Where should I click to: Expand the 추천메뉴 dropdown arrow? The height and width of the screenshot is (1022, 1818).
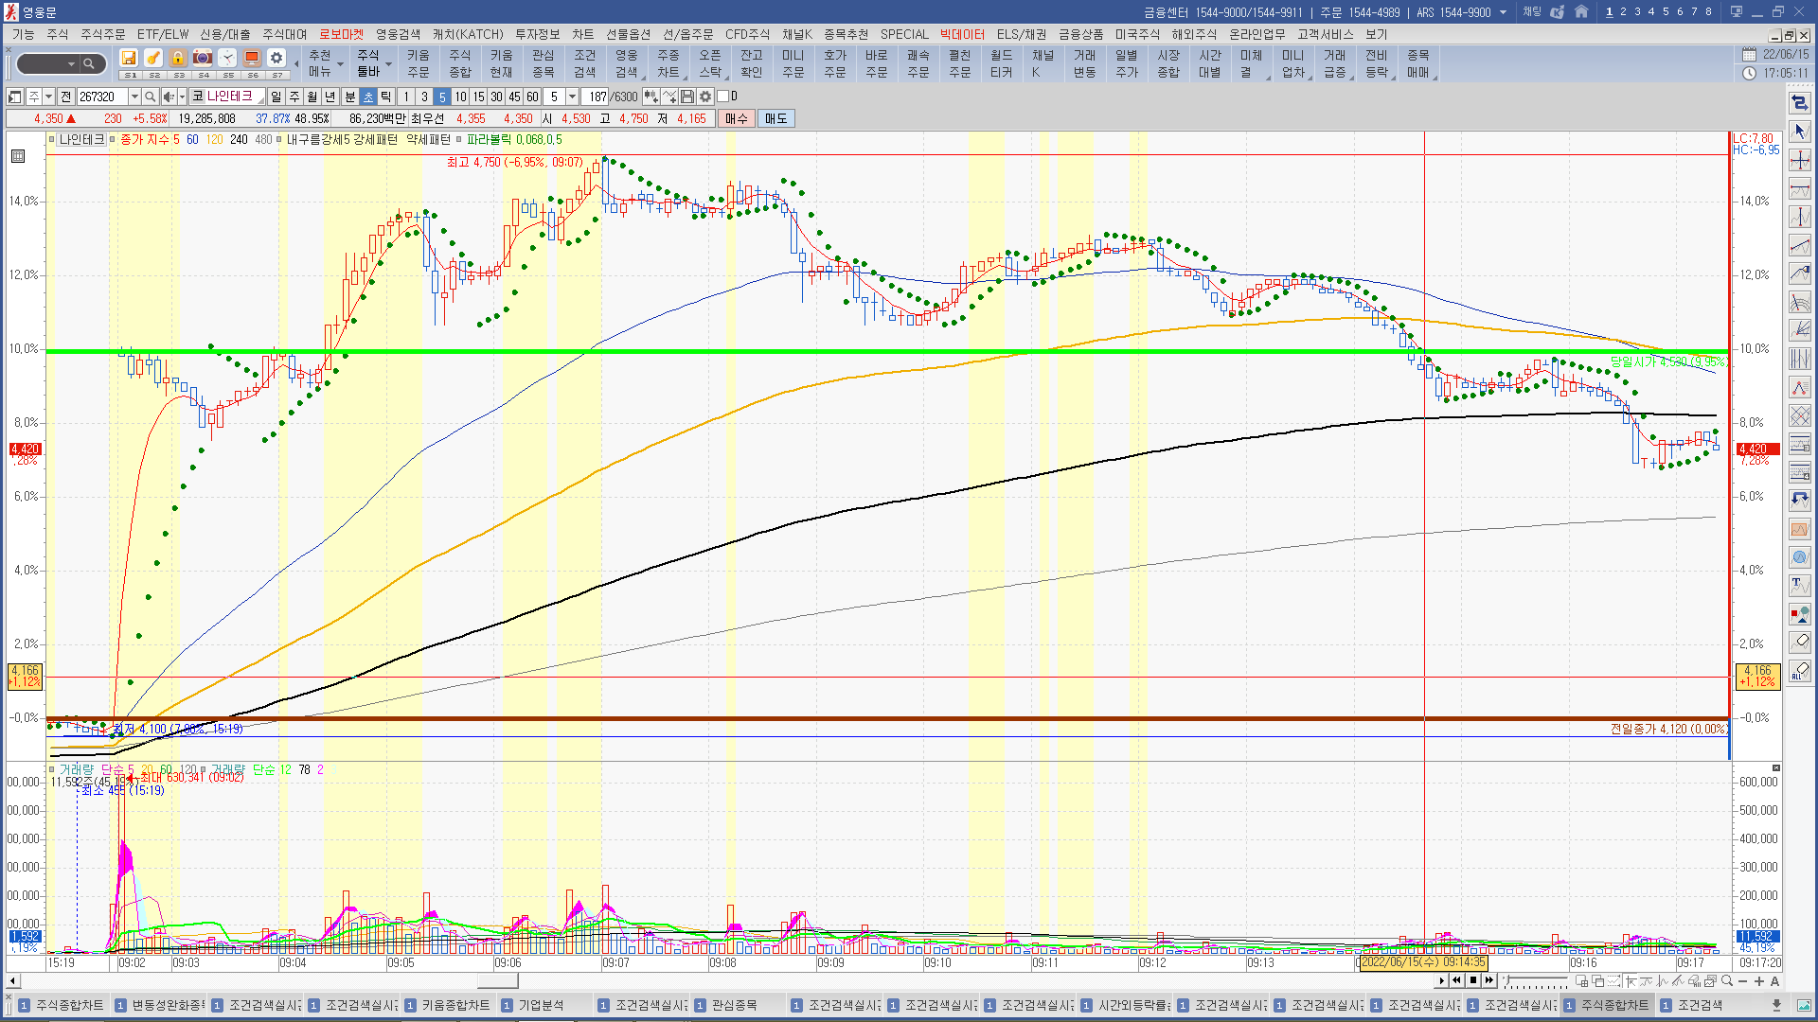[x=340, y=64]
